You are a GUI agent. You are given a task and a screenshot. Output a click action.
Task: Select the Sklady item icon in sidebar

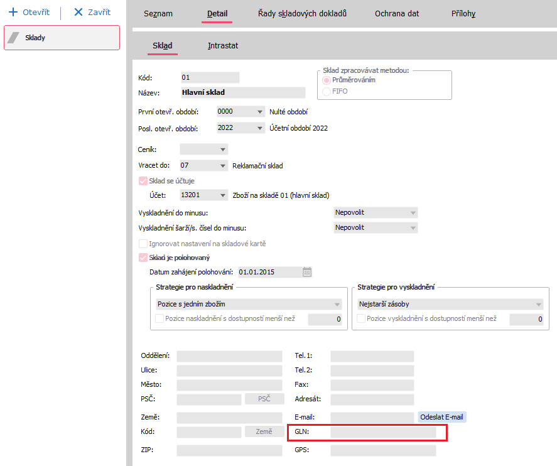[x=14, y=38]
